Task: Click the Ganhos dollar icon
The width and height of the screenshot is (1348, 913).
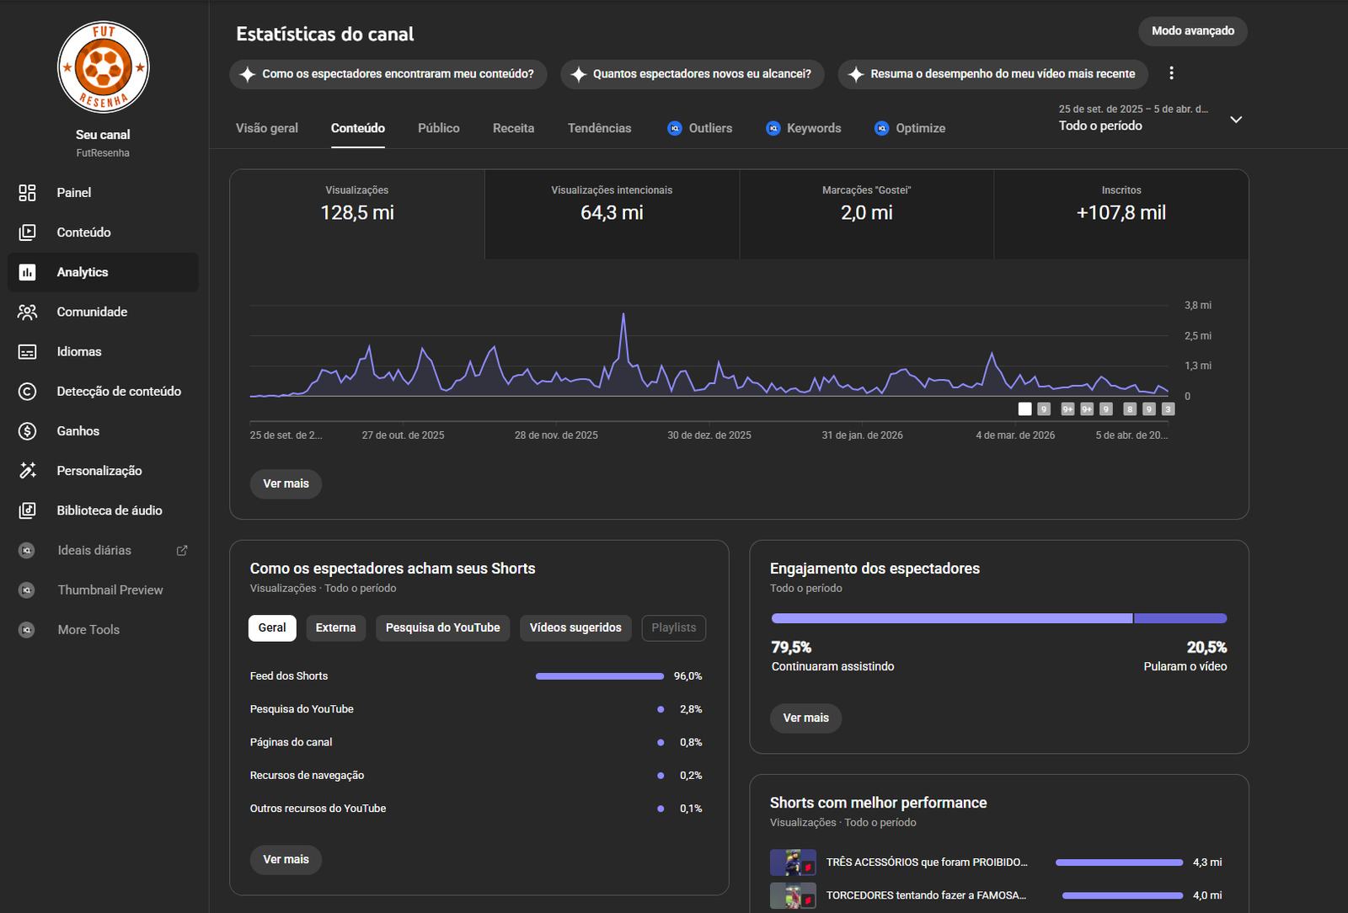Action: [x=27, y=431]
